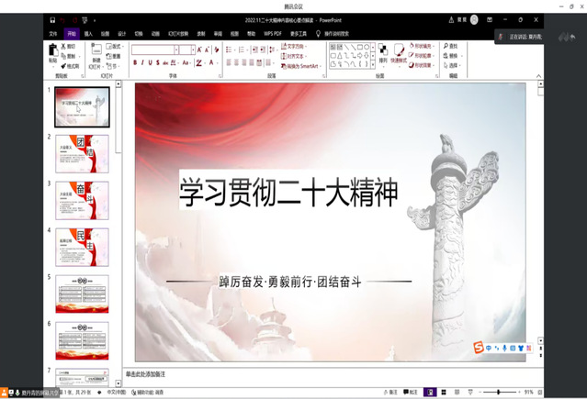Click the Notes (备注) button in status bar
587x399 pixels.
393,392
